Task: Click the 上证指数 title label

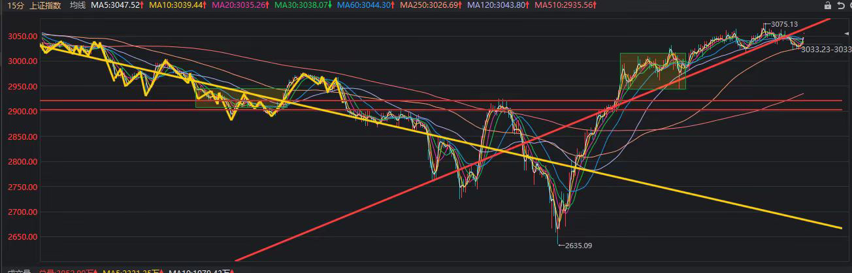Action: coord(45,5)
